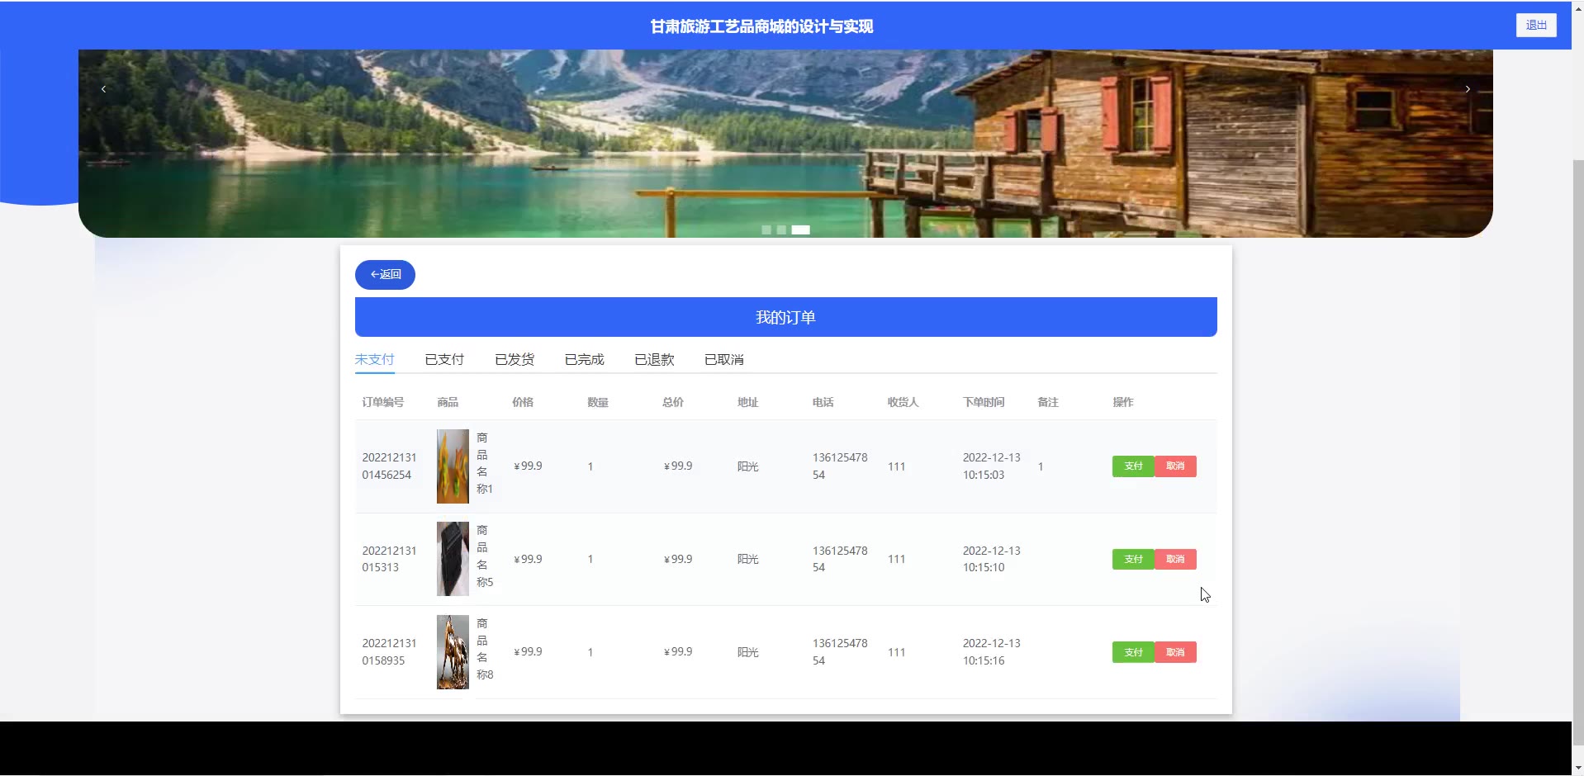
Task: Open thumbnail of 商品名称5
Action: coord(453,559)
